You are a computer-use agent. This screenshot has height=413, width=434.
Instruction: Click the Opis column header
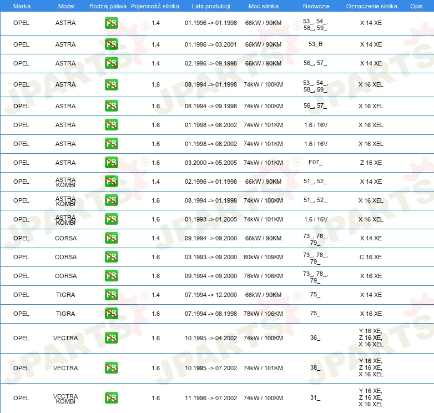(x=416, y=6)
